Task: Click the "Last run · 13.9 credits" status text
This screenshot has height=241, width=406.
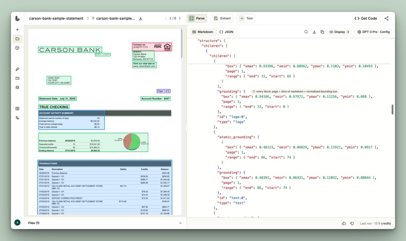Action: [375, 223]
